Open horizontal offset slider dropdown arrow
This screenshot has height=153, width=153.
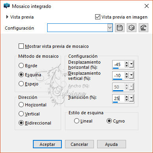coord(131,64)
